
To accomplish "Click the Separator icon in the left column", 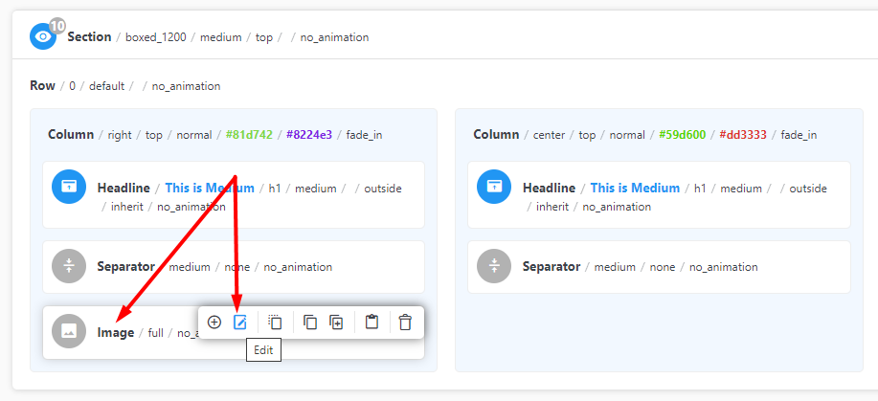I will (x=69, y=266).
